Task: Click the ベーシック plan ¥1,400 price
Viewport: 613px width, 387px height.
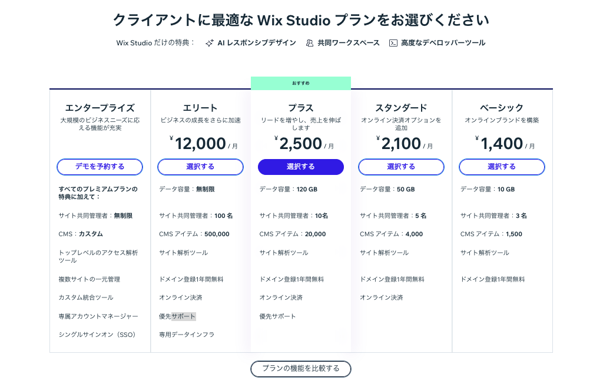Action: [x=505, y=144]
